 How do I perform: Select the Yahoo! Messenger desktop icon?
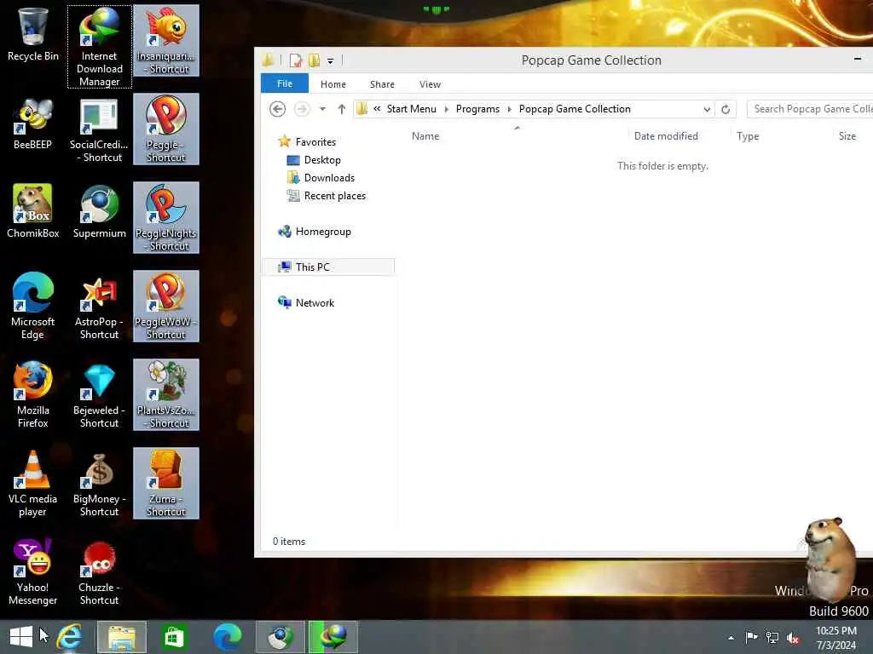33,571
